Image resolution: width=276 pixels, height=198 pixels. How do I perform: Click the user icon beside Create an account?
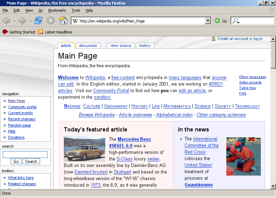click(213, 39)
